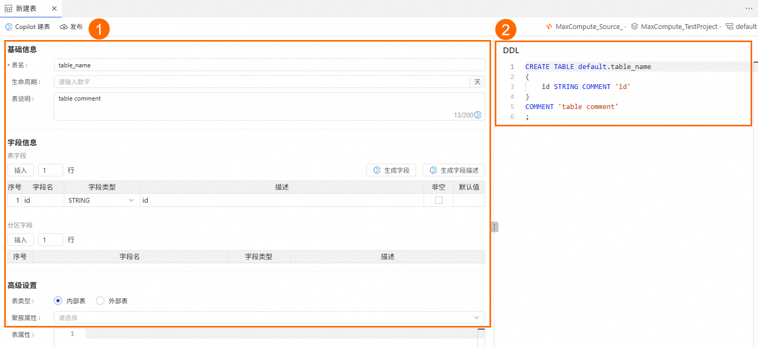Select the 新建表 tab
758x347 pixels.
(31, 9)
